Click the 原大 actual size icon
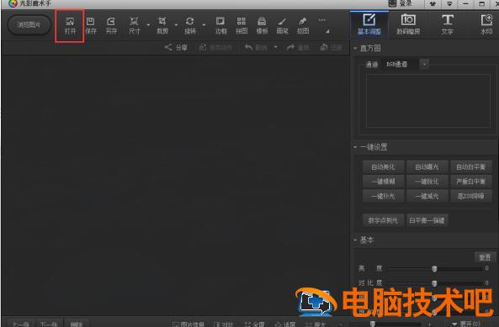 point(308,324)
